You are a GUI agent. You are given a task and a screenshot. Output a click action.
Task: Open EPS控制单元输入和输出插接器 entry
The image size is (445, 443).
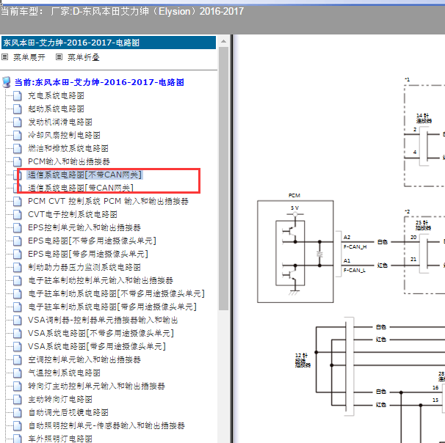[84, 227]
